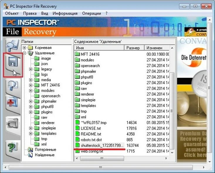Viewport: 215px width, 173px height.
Task: Click the json folder icon in tree
Action: (x=37, y=64)
